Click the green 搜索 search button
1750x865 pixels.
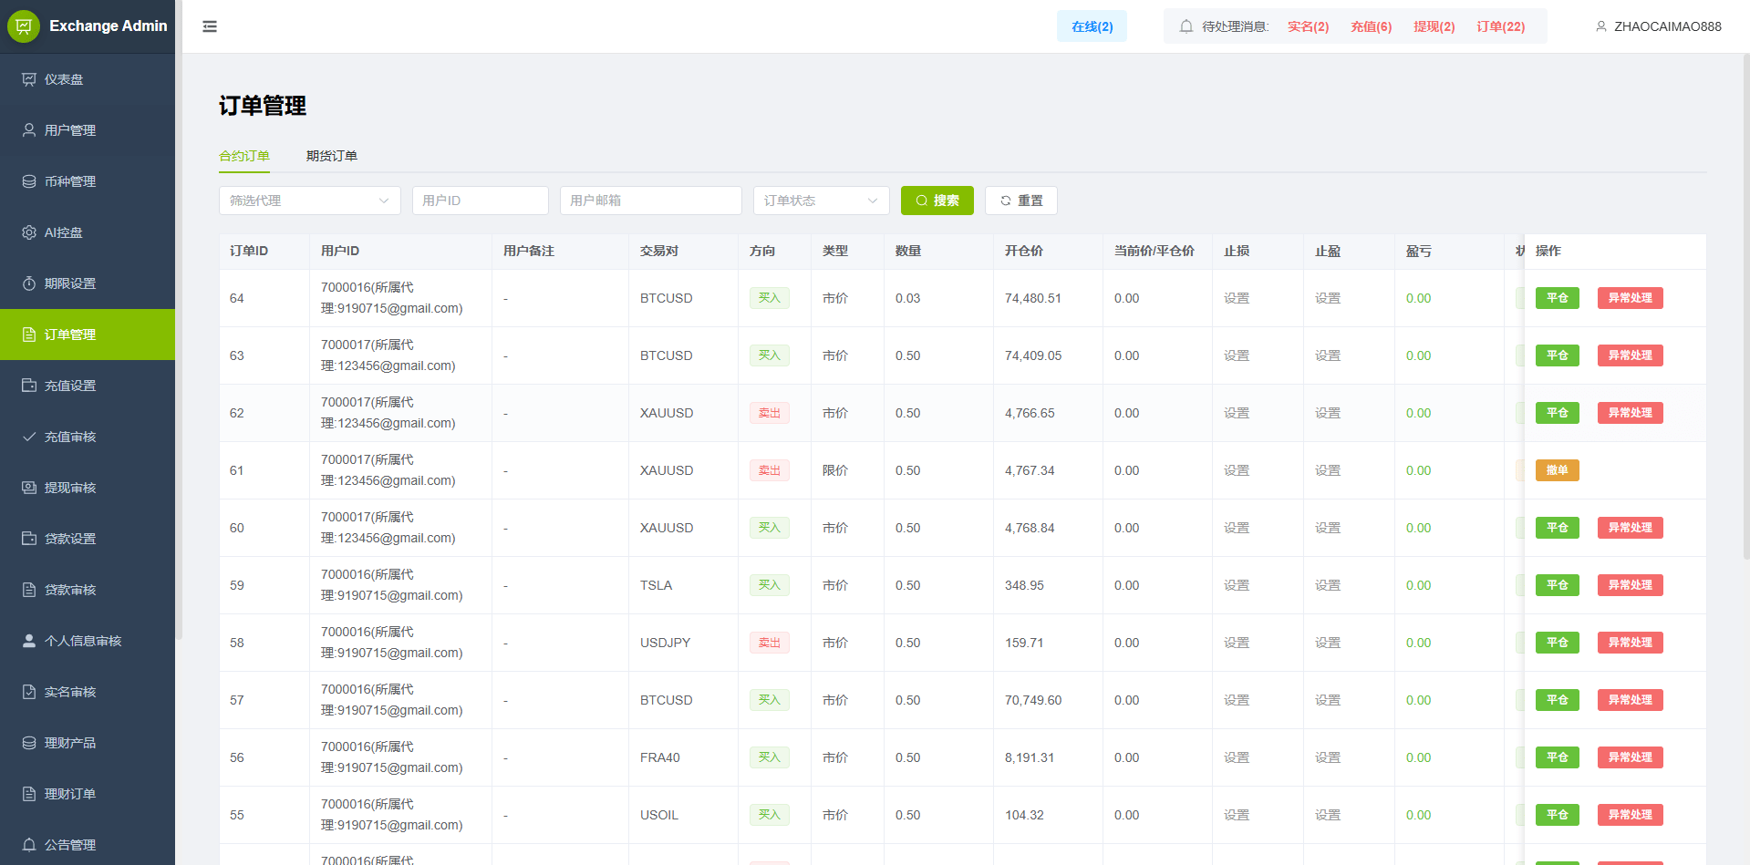point(937,201)
